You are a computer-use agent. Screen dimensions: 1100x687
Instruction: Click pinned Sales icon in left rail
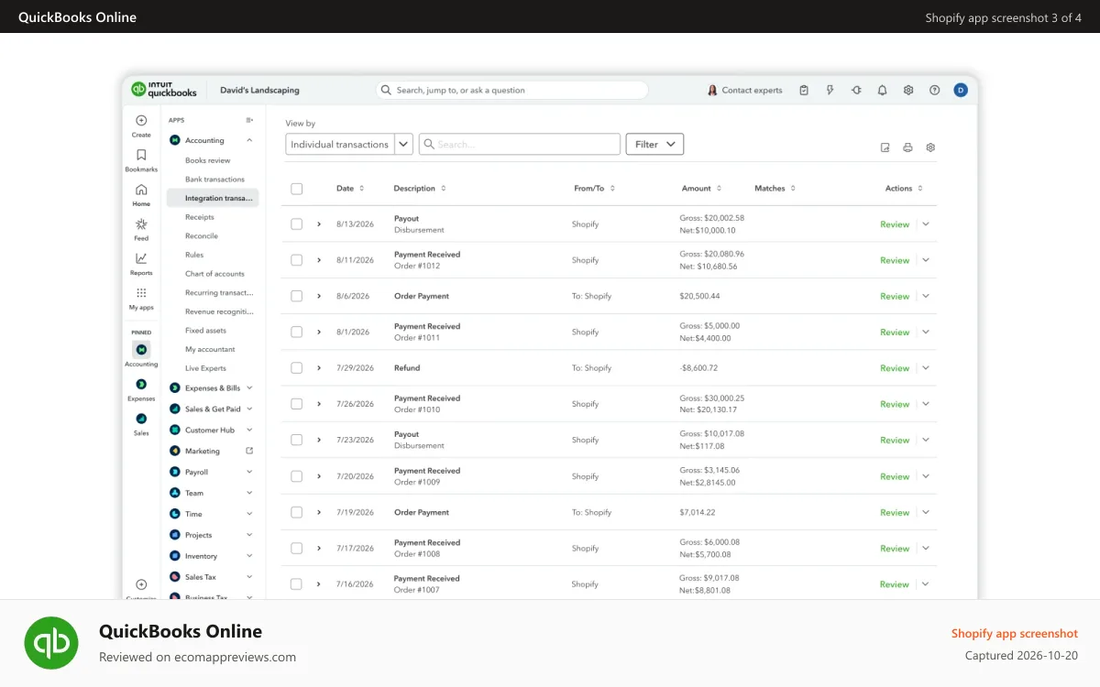click(141, 418)
